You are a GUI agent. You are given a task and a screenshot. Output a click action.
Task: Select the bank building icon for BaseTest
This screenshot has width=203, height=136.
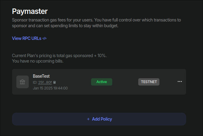(x=22, y=82)
